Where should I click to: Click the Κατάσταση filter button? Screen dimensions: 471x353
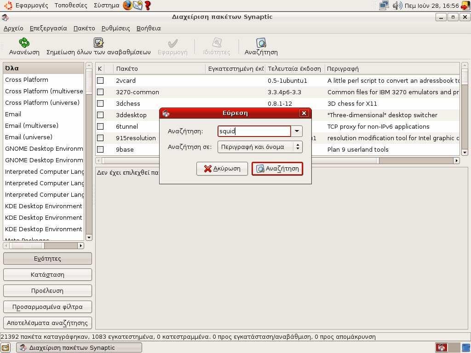(47, 275)
